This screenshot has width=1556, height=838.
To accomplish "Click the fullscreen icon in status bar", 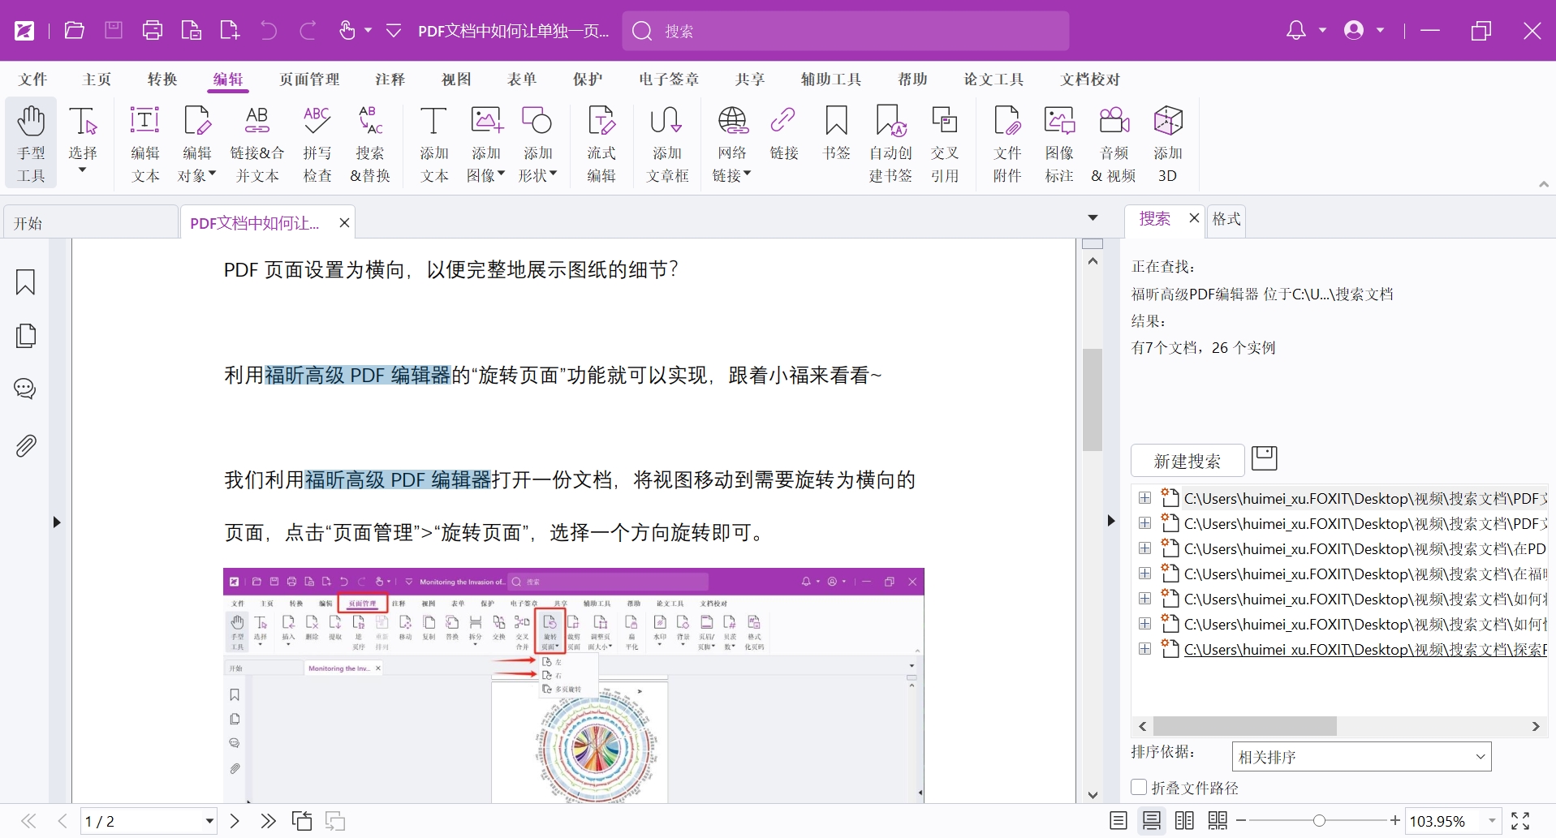I will [x=1520, y=821].
